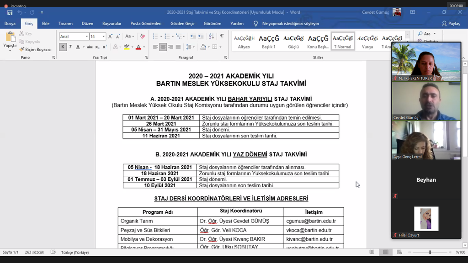Viewport: 468px width, 263px height.
Task: Click the Redo icon in title bar
Action: click(x=32, y=12)
